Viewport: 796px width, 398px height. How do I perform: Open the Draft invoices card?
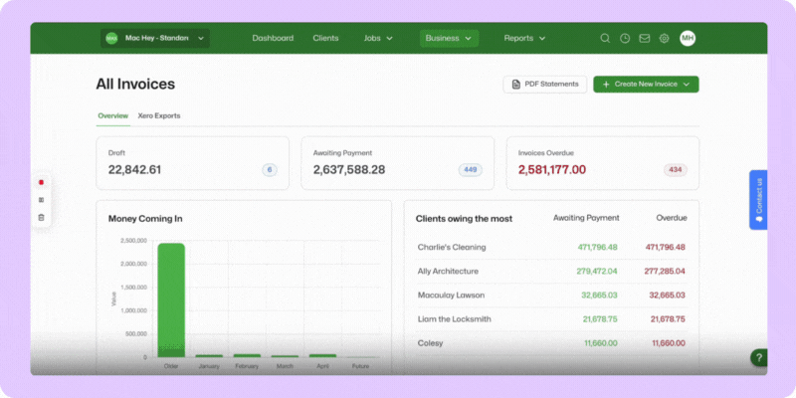click(192, 163)
